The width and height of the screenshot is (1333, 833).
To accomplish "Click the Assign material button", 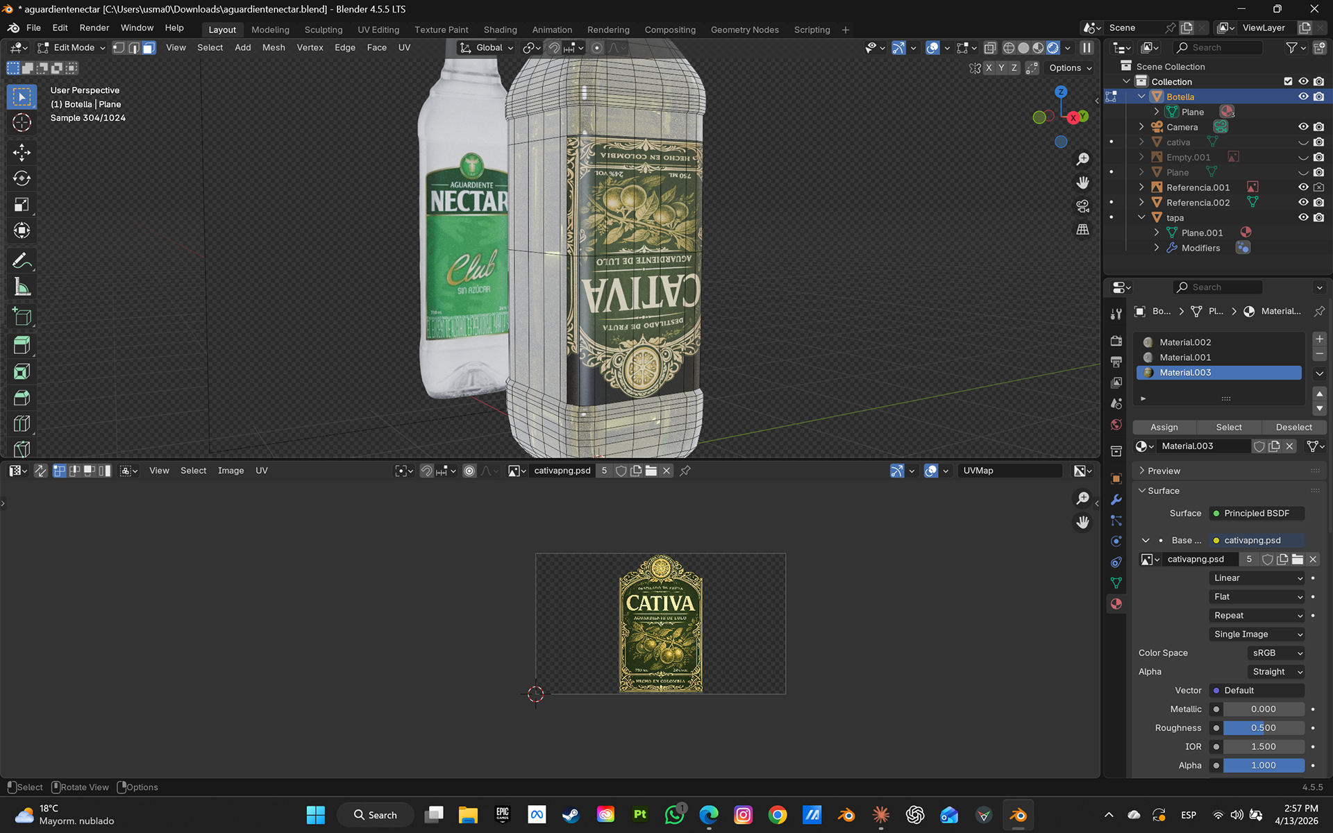I will coord(1164,427).
